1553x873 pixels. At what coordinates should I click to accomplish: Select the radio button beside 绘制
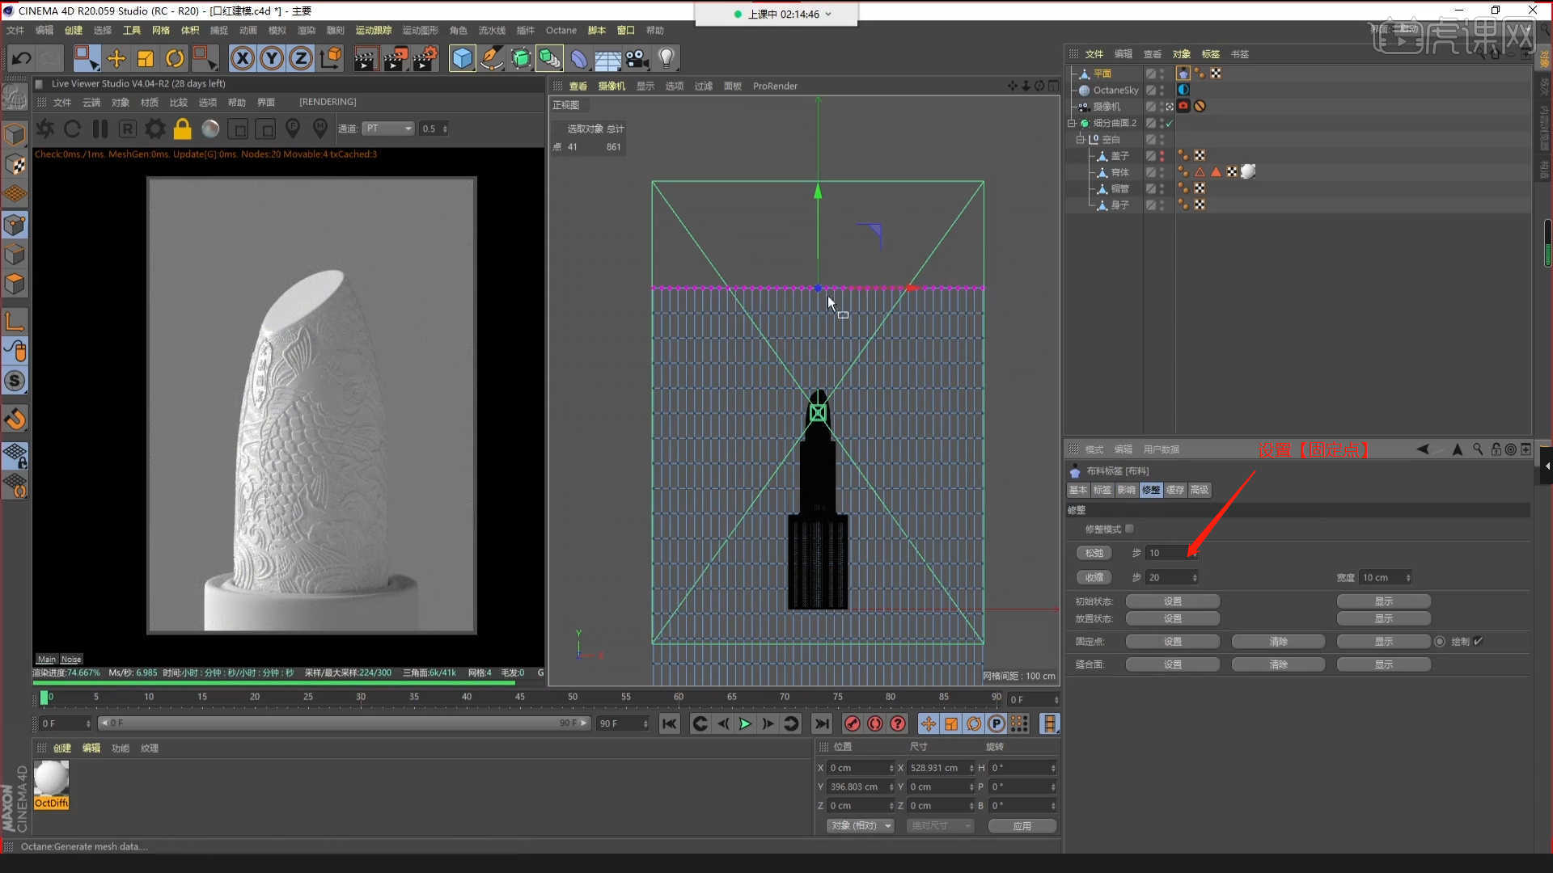(x=1440, y=642)
